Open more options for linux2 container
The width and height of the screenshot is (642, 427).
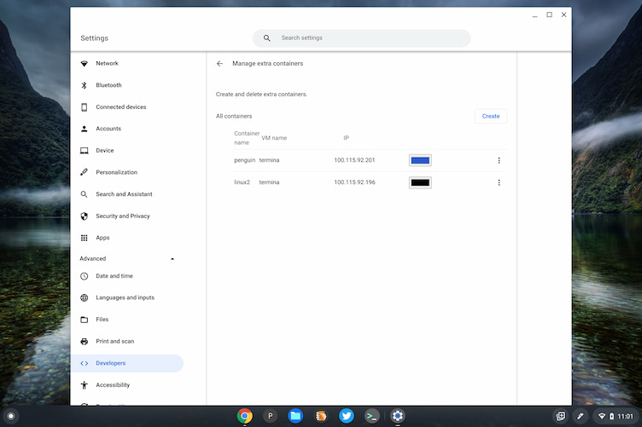coord(499,182)
